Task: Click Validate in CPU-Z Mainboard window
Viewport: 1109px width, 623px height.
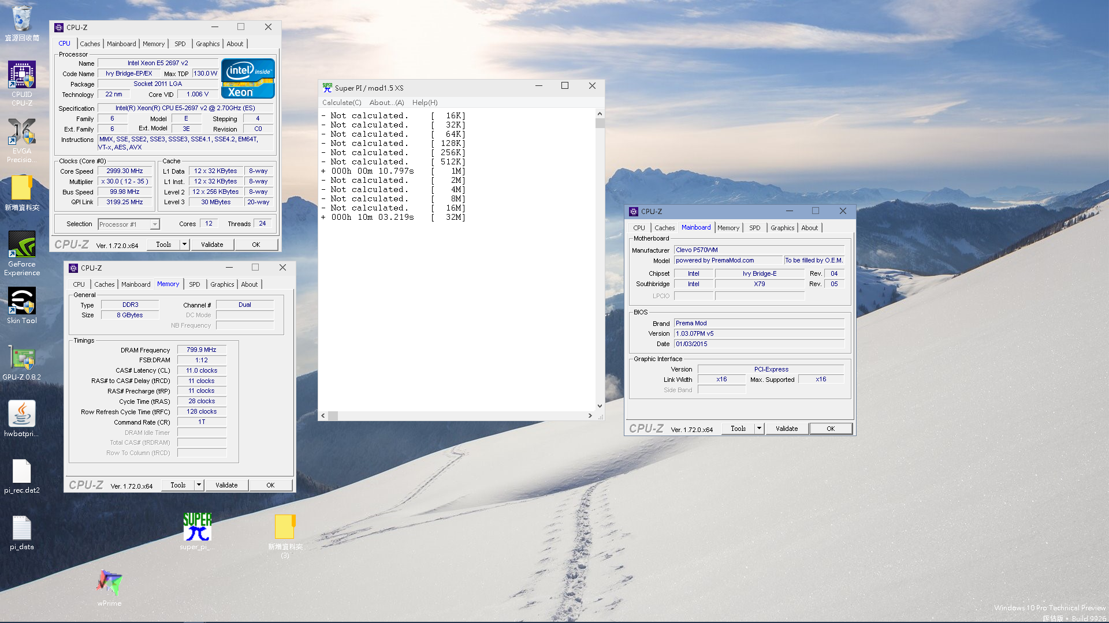Action: (787, 429)
